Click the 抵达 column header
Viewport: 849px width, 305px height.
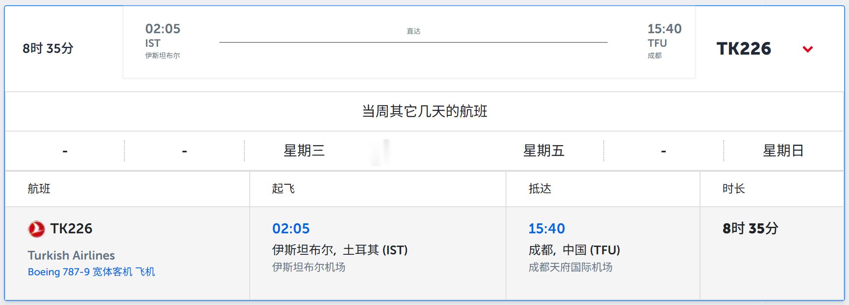(540, 189)
